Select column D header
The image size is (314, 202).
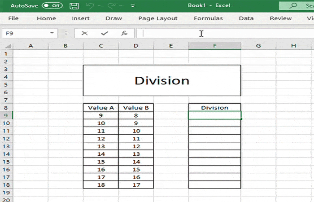pyautogui.click(x=136, y=46)
